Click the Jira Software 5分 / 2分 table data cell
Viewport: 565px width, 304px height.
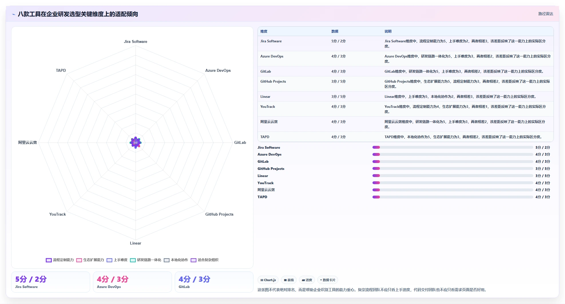338,41
